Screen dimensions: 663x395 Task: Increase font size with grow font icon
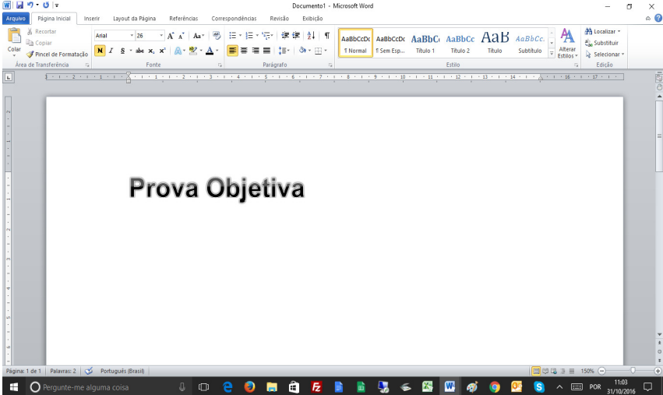click(171, 36)
